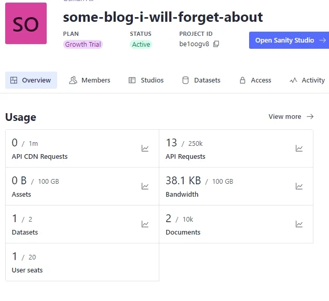329x301 pixels.
Task: Copy the project ID be1oogv8
Action: tap(216, 44)
